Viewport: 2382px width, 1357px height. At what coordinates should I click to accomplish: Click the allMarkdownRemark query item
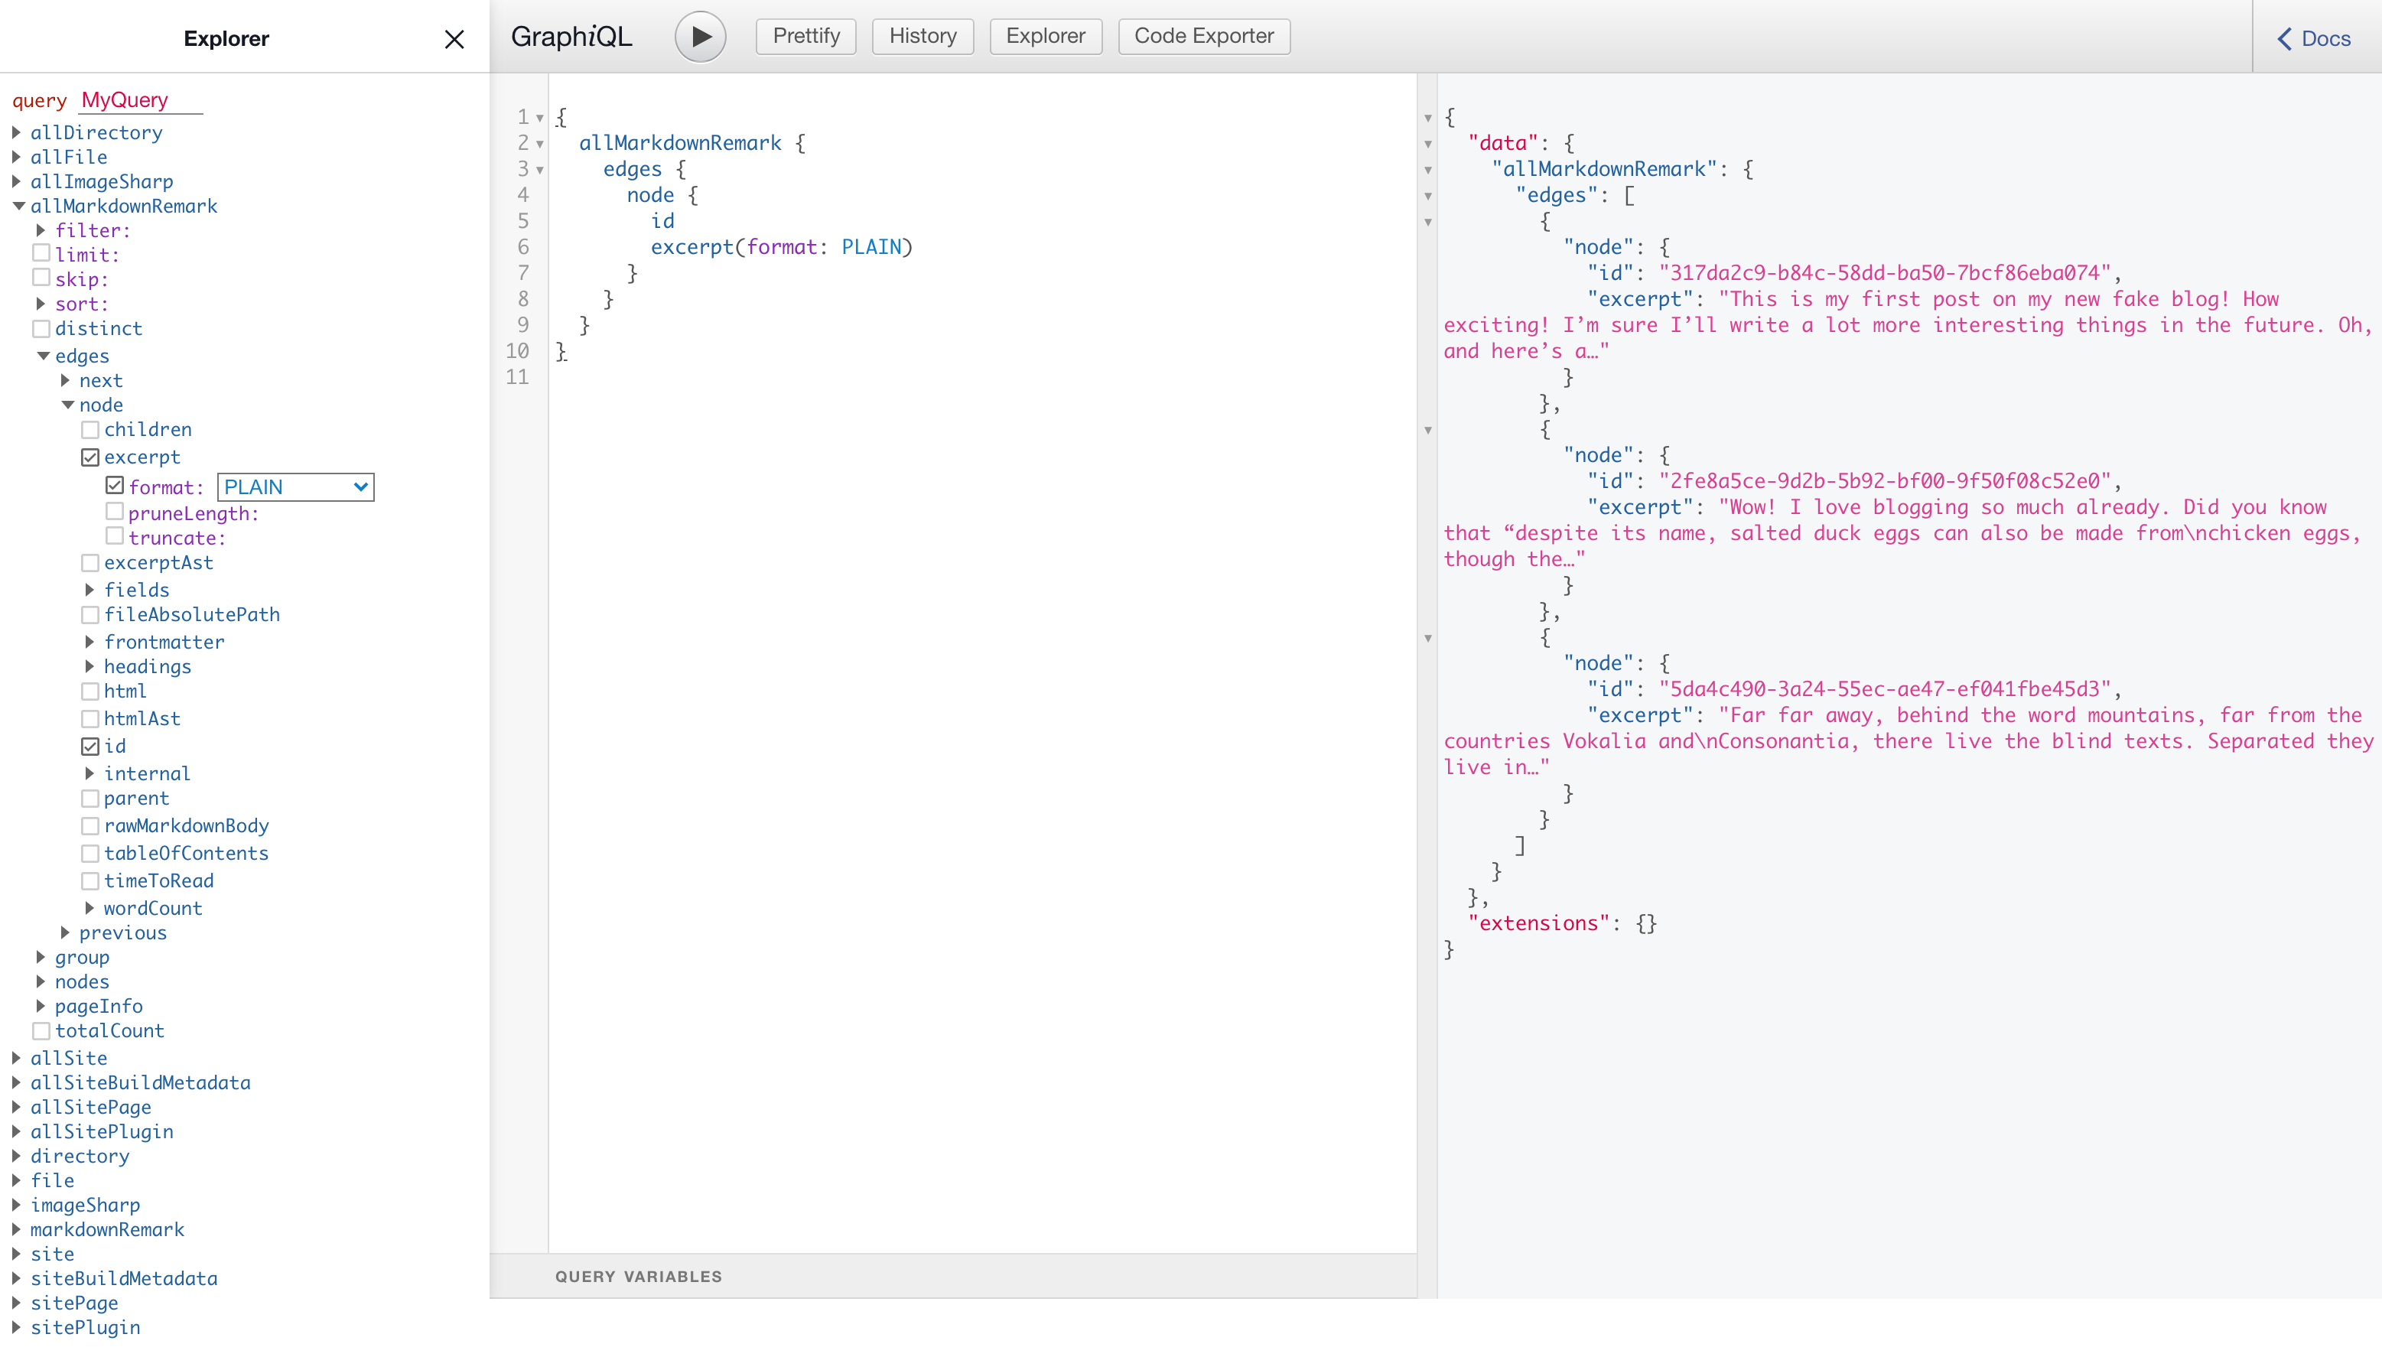[122, 204]
